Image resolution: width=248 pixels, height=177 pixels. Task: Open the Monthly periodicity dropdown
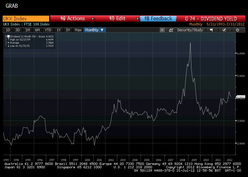tap(95, 30)
